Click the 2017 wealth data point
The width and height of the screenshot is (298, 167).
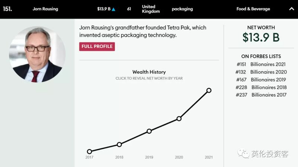pos(89,151)
